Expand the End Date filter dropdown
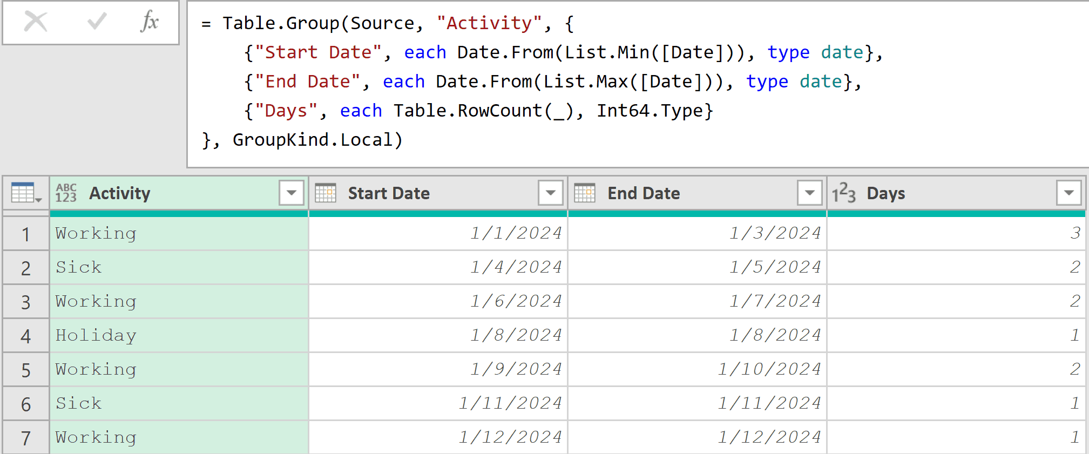 pyautogui.click(x=809, y=193)
